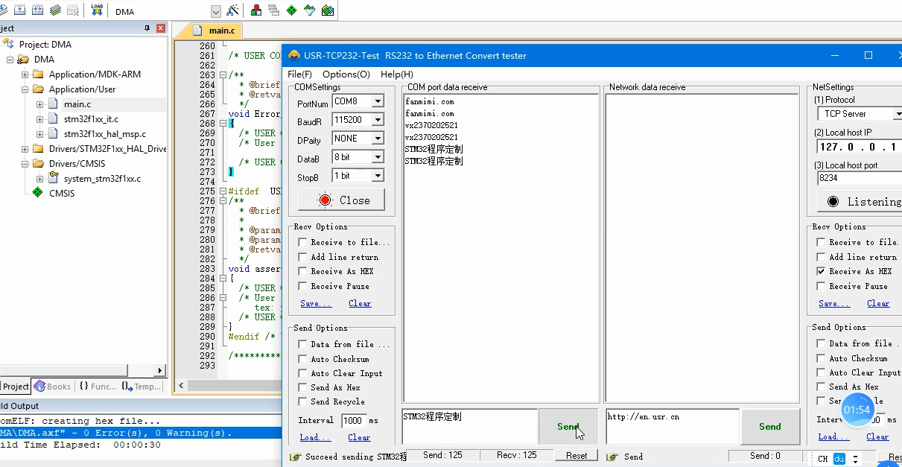Enable COM Auto Clear Input checkbox

click(302, 373)
